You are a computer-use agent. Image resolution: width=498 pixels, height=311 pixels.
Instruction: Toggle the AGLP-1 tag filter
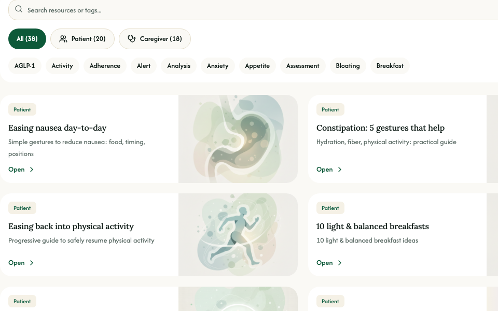pos(25,66)
